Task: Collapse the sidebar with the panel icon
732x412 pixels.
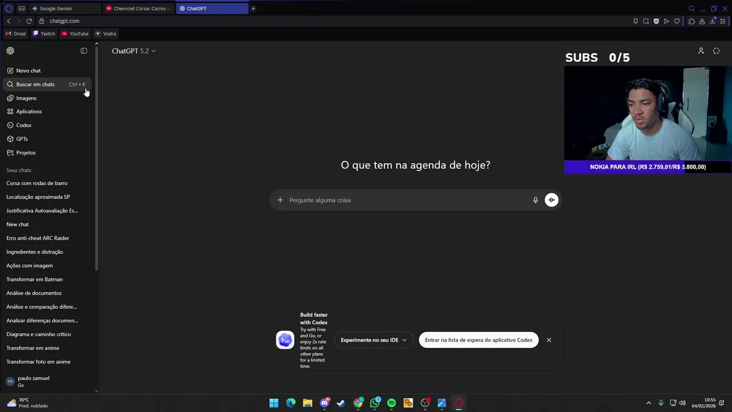Action: 84,51
